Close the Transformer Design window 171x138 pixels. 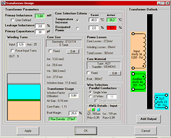click(x=167, y=3)
